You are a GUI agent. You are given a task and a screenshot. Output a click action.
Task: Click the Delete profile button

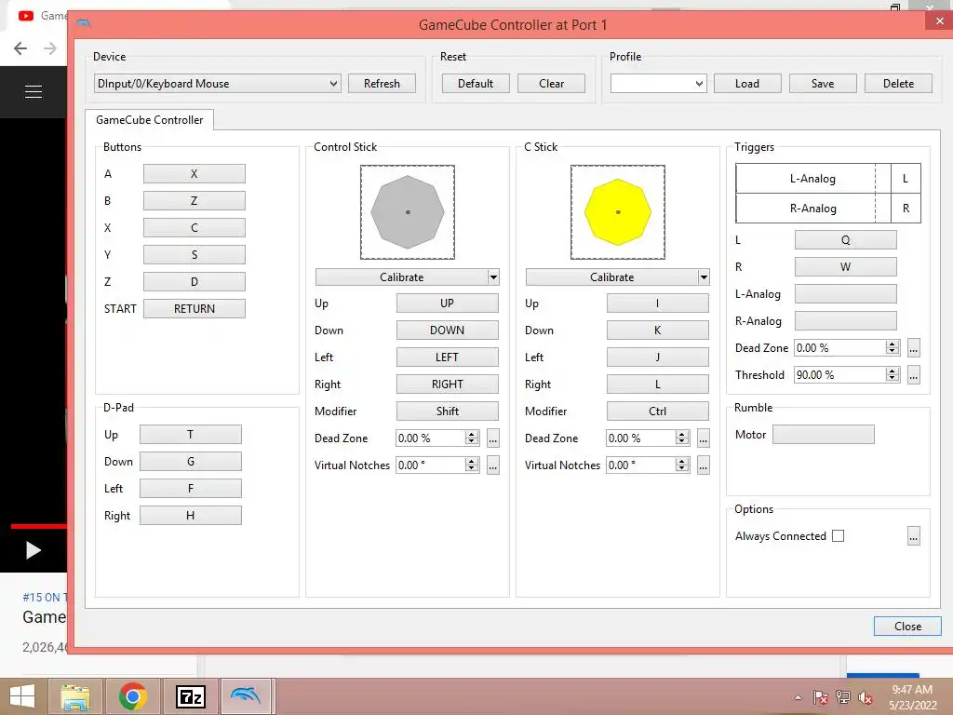pyautogui.click(x=898, y=83)
